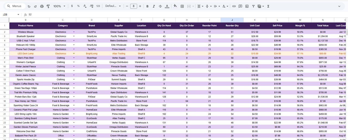This screenshot has width=348, height=140.
Task: Insert a chart from the toolbar
Action: click(x=247, y=6)
